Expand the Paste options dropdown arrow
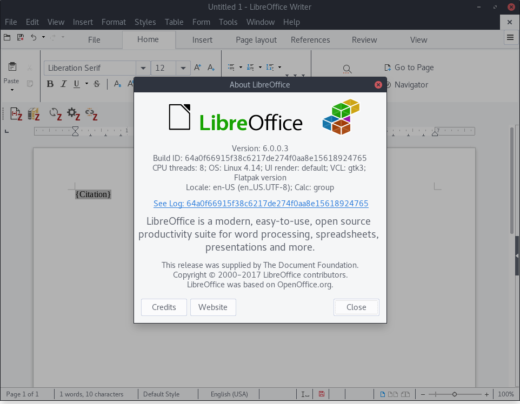 point(12,90)
